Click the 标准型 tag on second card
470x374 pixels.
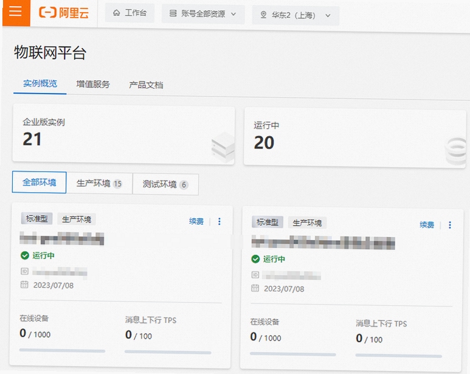click(x=268, y=222)
